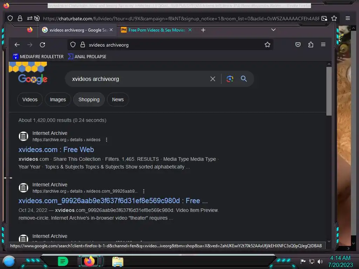Click the Firefox icon left of tabs

(30, 30)
